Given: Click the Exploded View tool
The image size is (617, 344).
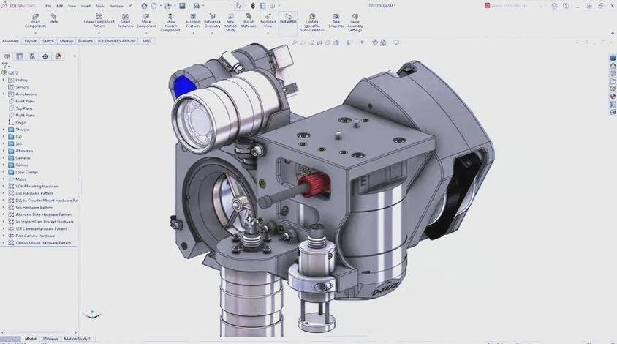Looking at the screenshot, I should pyautogui.click(x=268, y=21).
